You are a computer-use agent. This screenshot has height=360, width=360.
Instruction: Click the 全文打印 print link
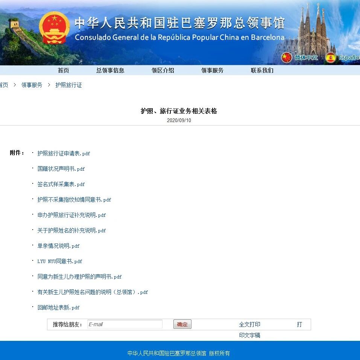[x=249, y=324]
